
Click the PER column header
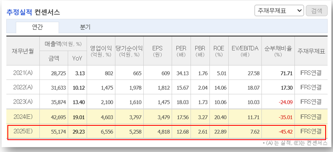[181, 51]
